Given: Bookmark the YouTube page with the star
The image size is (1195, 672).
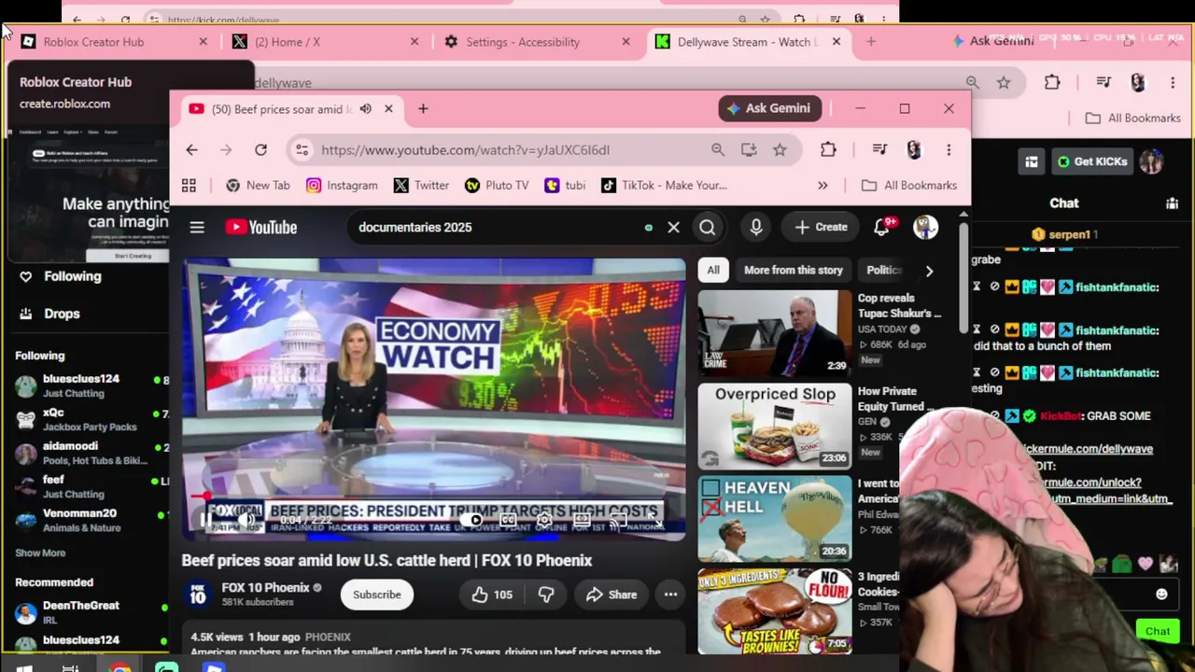Looking at the screenshot, I should pyautogui.click(x=780, y=149).
